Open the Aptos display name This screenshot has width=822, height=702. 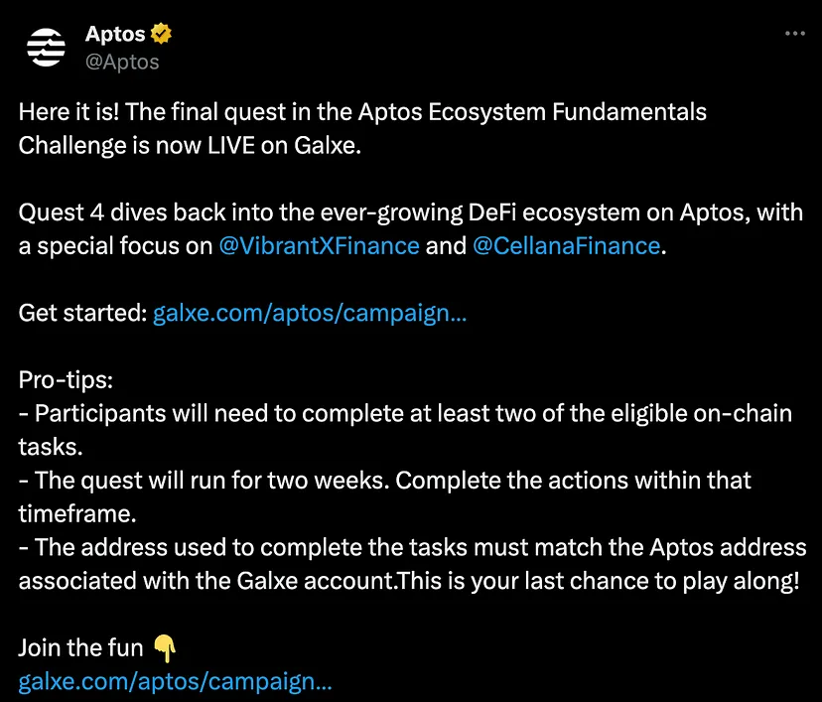[x=115, y=34]
